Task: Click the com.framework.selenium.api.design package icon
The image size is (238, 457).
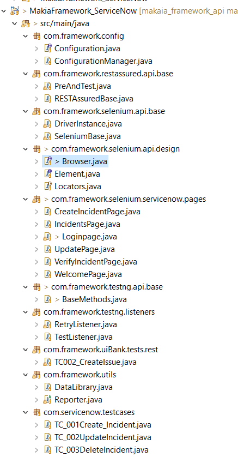Action: 36,149
